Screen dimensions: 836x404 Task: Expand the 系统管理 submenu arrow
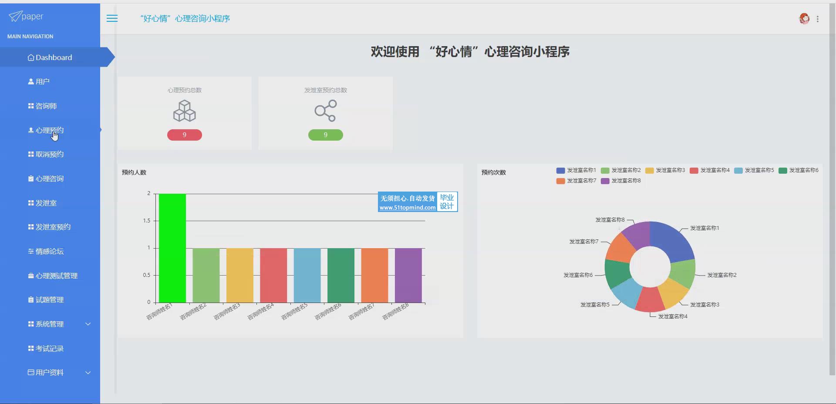point(88,324)
